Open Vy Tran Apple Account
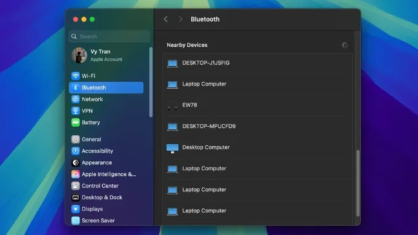 (x=106, y=55)
